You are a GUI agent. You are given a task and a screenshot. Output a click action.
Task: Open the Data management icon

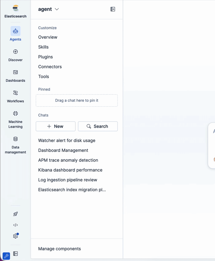point(16,139)
